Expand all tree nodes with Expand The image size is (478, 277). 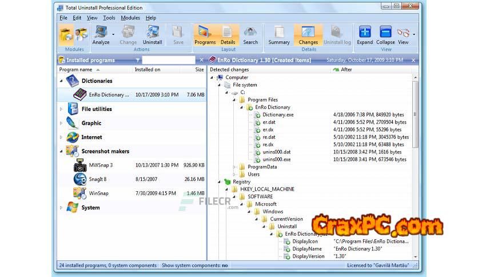coord(365,35)
